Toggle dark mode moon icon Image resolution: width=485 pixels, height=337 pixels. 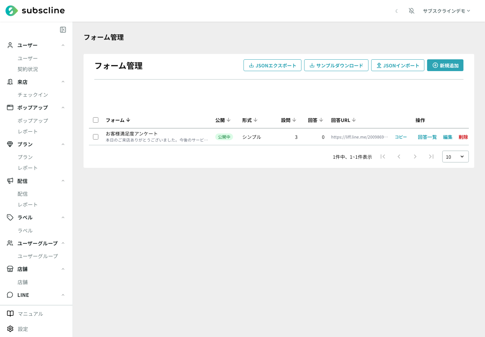coord(397,11)
